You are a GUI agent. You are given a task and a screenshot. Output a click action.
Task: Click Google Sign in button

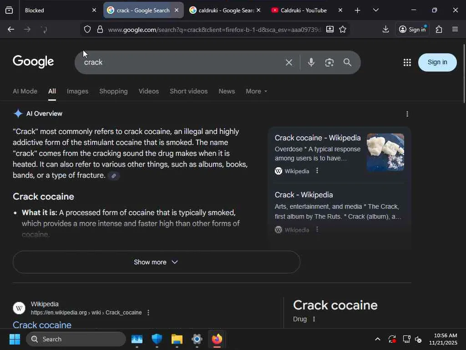pos(437,62)
